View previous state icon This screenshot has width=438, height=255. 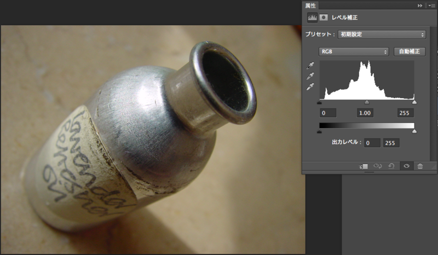378,166
